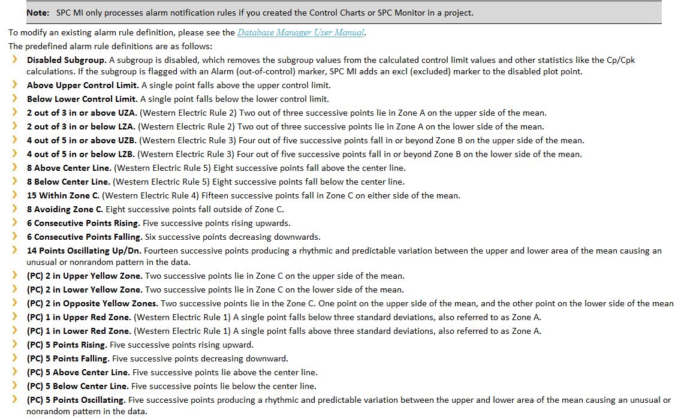678x419 pixels.
Task: Click the (PC) 1 in Lower Red Zone heading
Action: tap(79, 331)
